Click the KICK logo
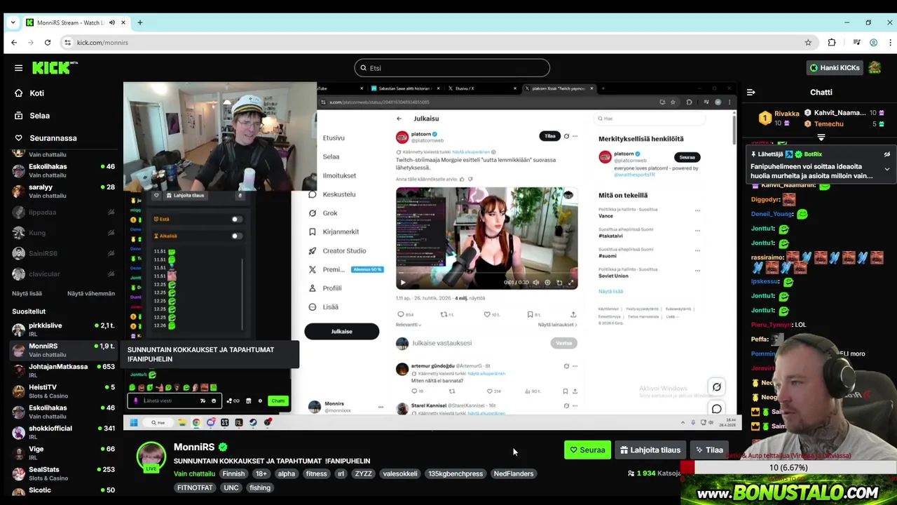 pyautogui.click(x=55, y=68)
